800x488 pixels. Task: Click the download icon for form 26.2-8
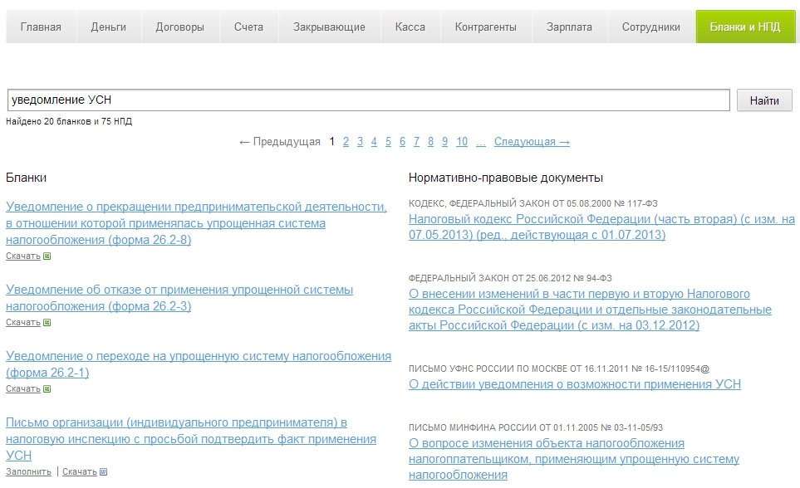[47, 256]
